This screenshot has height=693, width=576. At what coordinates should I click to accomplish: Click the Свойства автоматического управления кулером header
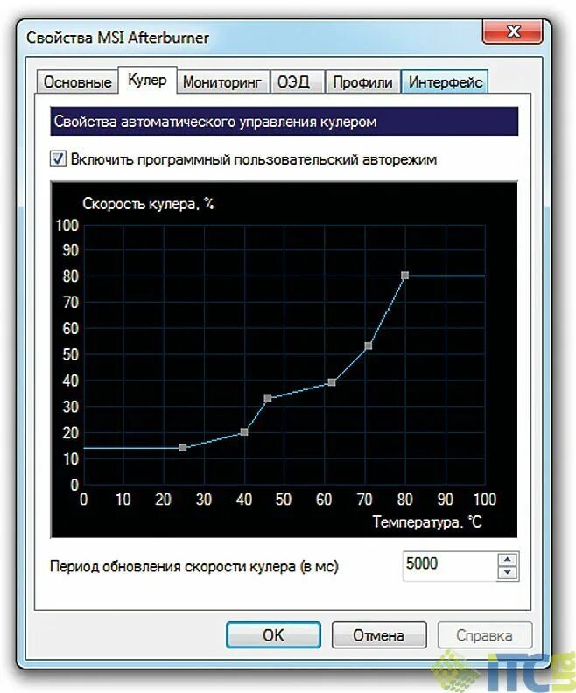(x=284, y=121)
